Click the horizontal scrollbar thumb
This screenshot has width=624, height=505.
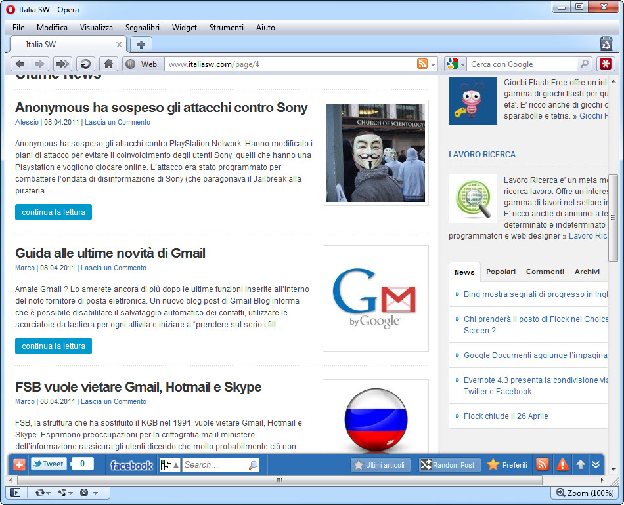pyautogui.click(x=280, y=480)
